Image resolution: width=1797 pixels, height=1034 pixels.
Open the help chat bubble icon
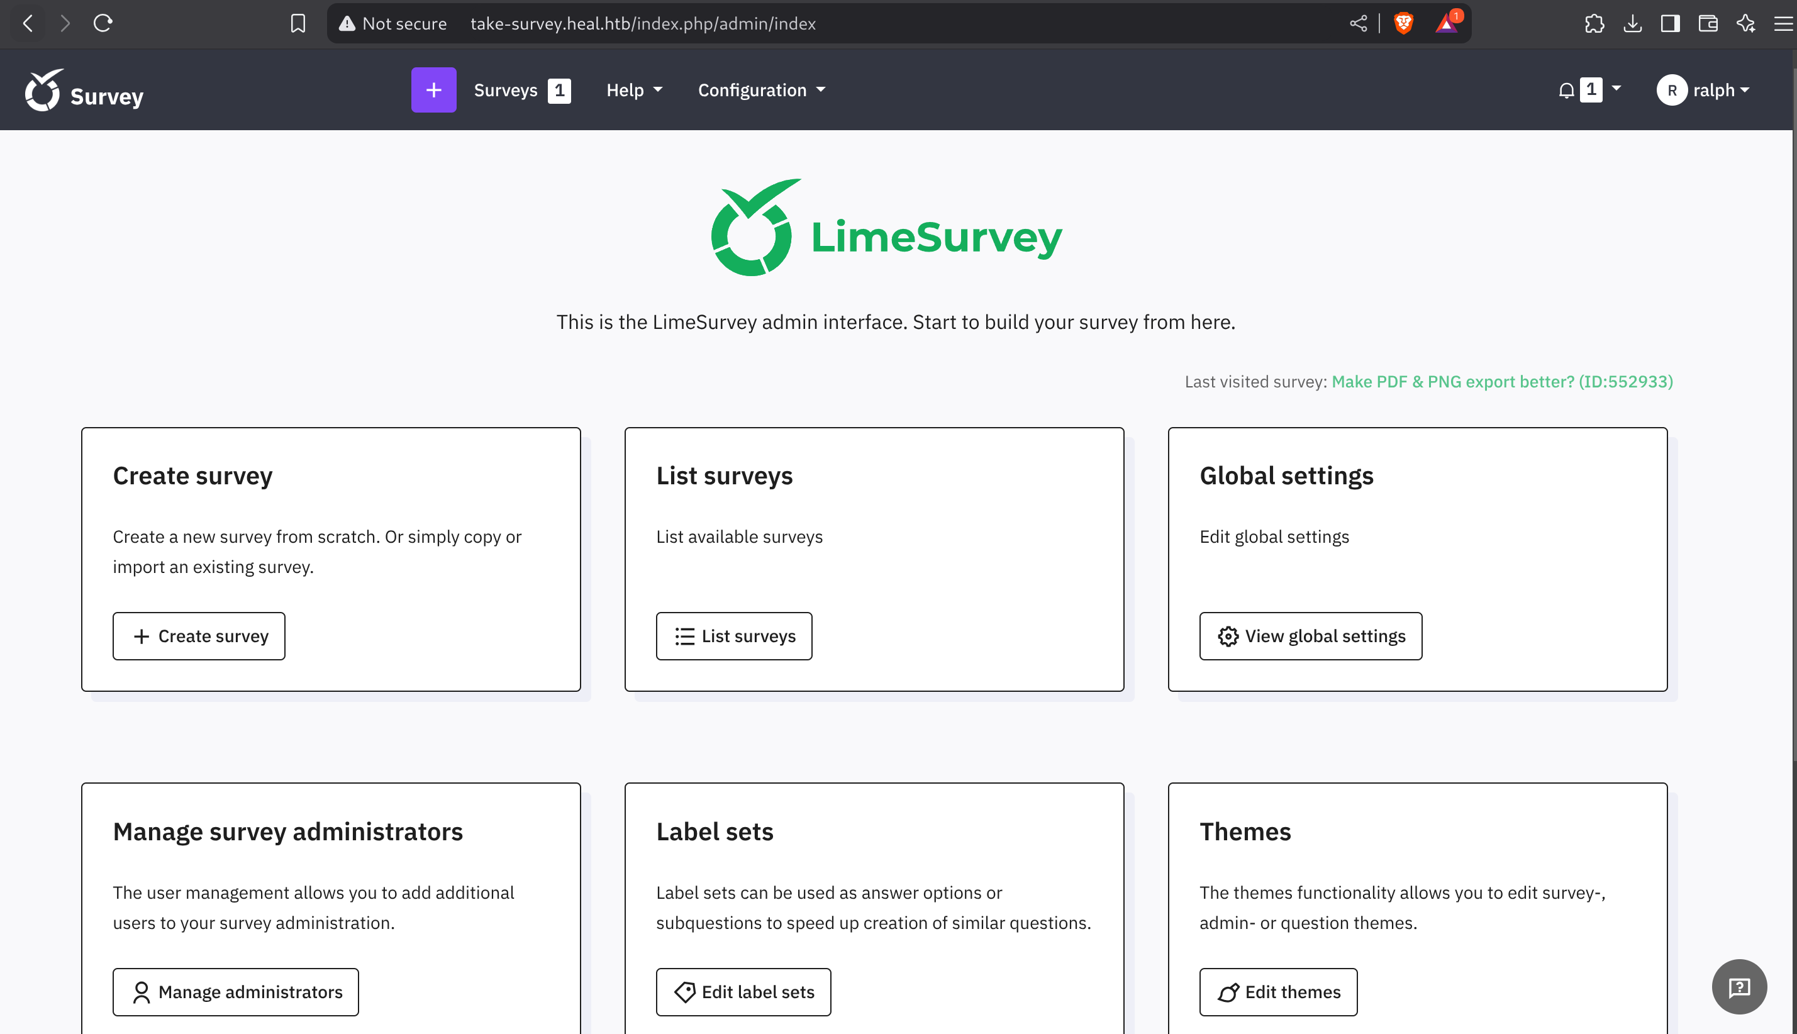tap(1739, 986)
